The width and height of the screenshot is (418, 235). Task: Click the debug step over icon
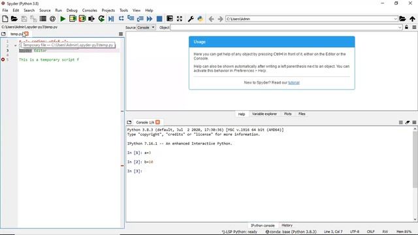pos(121,18)
